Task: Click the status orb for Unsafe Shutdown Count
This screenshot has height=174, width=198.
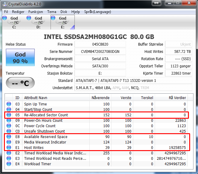Action: tap(9, 131)
